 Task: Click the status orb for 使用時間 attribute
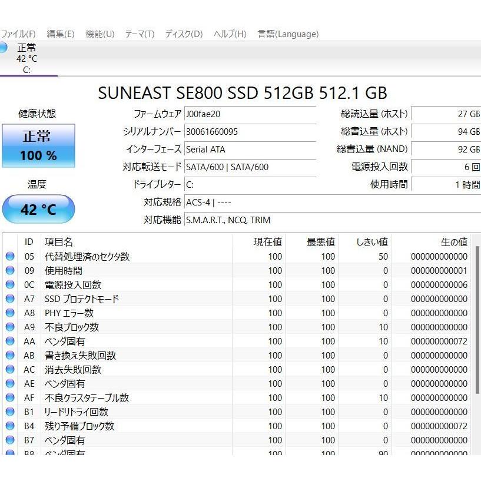click(x=9, y=270)
